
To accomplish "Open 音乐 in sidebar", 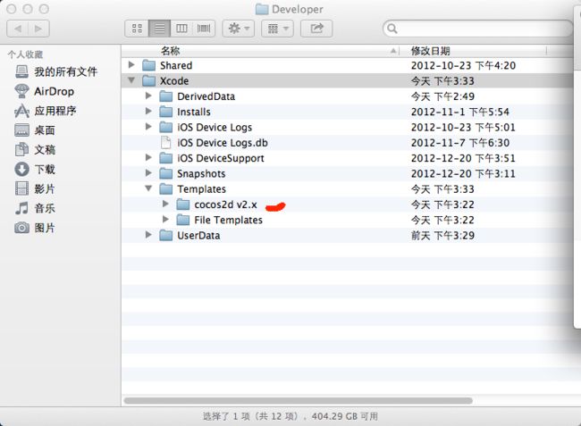I will pyautogui.click(x=35, y=208).
